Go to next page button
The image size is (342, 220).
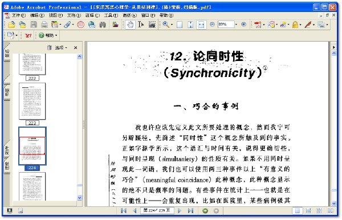tap(180, 211)
